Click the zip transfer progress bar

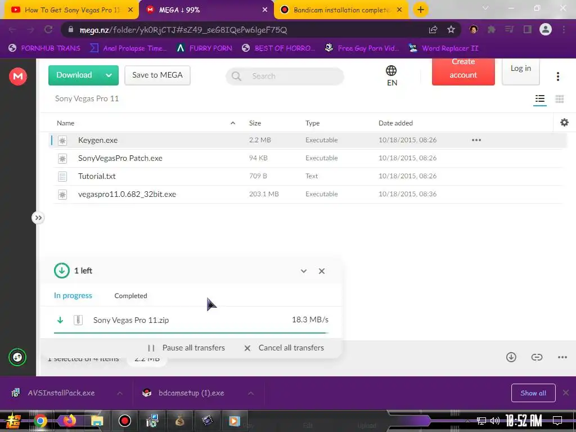[191, 333]
